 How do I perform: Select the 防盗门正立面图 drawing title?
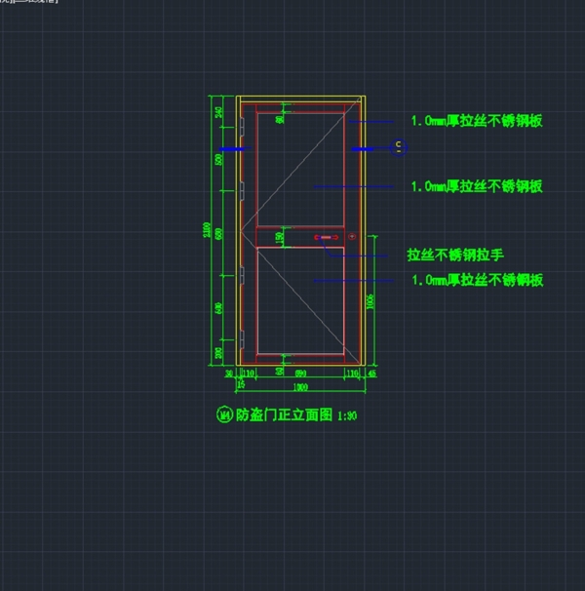pyautogui.click(x=284, y=414)
